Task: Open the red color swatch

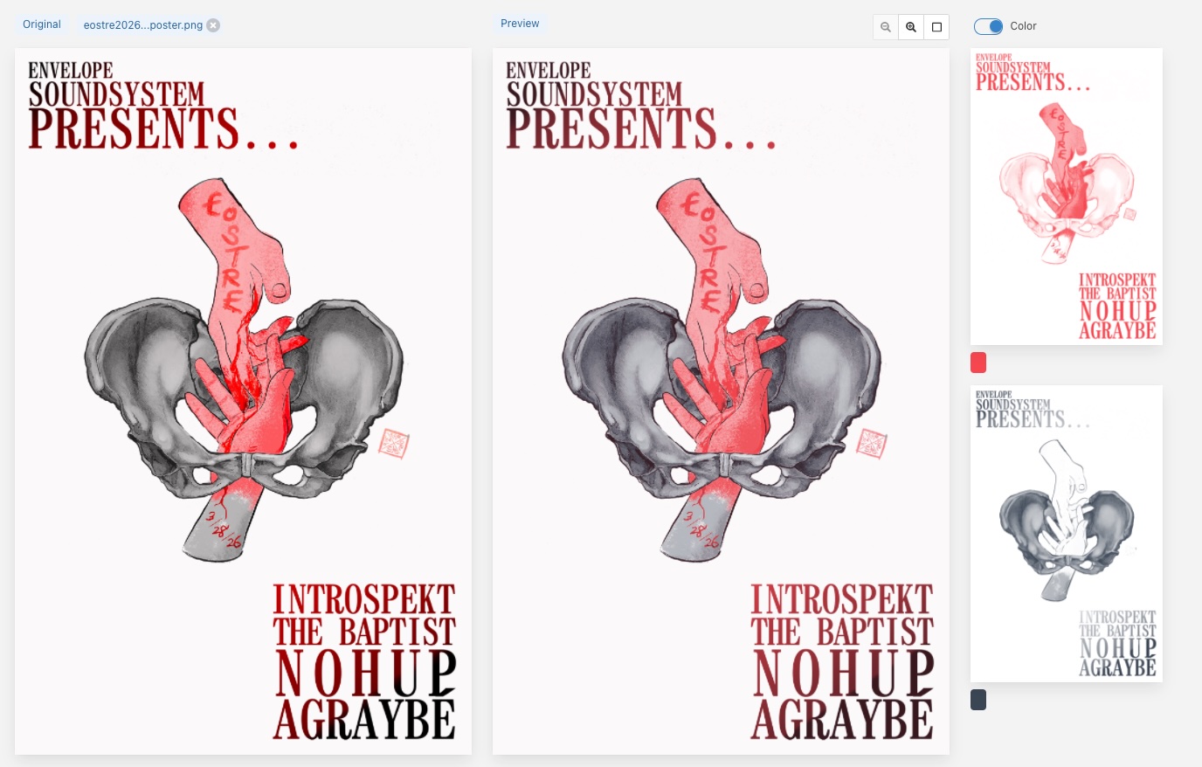Action: pyautogui.click(x=978, y=362)
